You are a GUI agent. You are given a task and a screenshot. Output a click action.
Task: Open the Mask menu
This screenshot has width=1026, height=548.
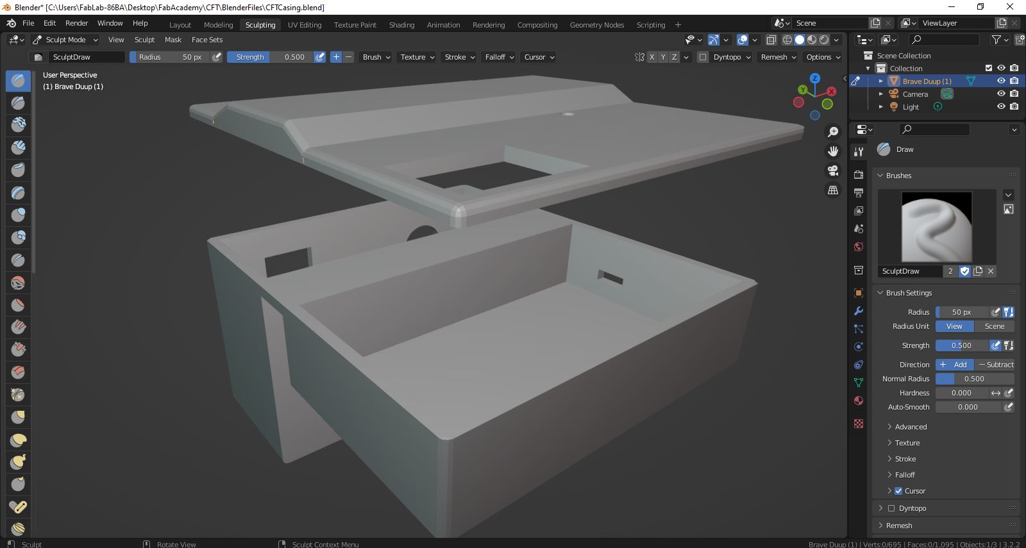(173, 40)
